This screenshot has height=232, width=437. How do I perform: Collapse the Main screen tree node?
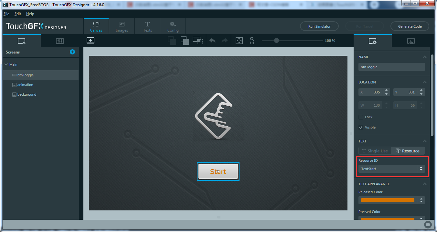pyautogui.click(x=6, y=64)
